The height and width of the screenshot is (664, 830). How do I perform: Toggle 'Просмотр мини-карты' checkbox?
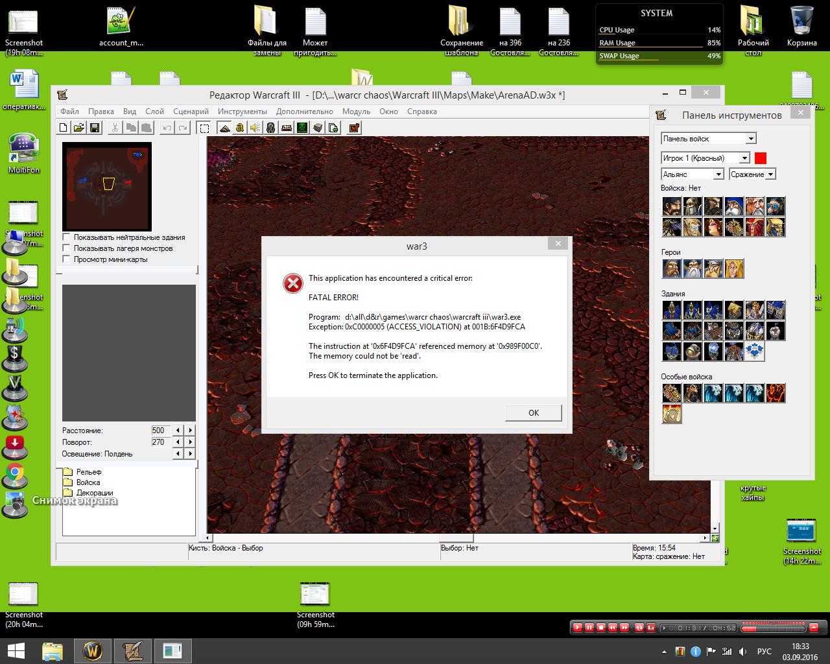pos(66,259)
